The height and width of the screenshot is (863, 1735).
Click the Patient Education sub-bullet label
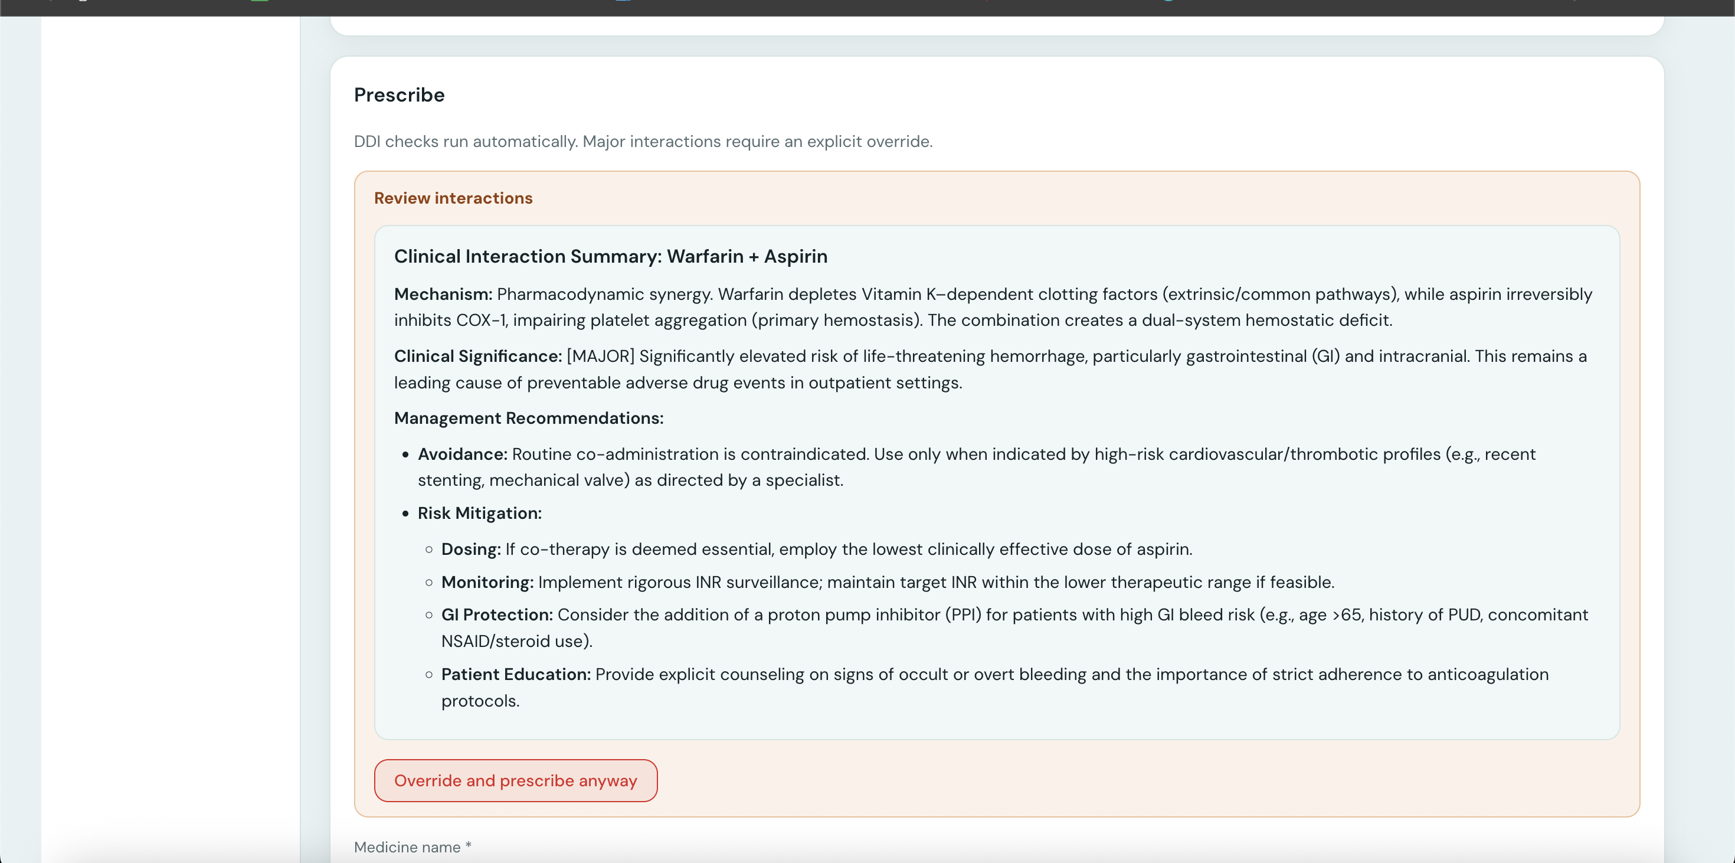click(515, 674)
